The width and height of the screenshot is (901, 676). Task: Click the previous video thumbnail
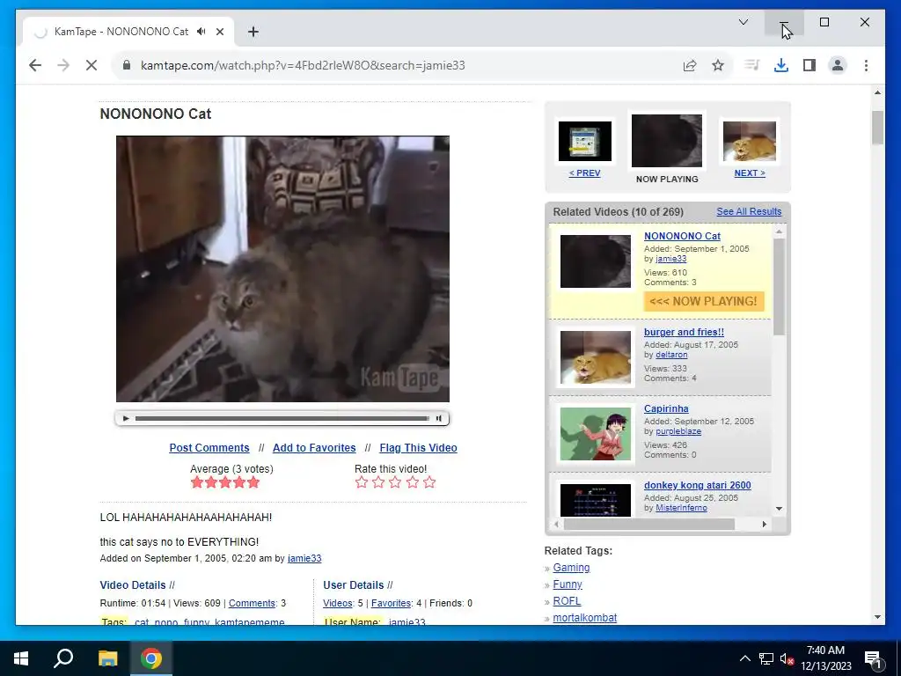585,142
